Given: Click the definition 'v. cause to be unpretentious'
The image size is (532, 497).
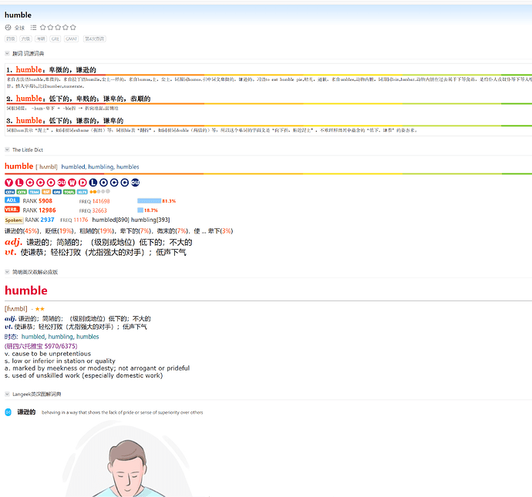Looking at the screenshot, I should (48, 354).
